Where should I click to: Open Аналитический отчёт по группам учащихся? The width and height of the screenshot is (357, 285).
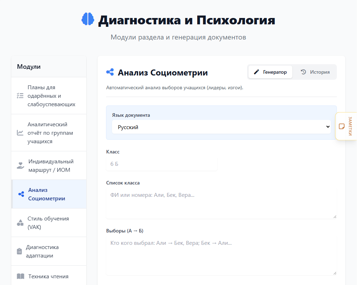[49, 133]
